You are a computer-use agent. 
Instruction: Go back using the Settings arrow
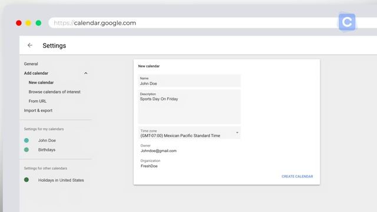point(30,45)
